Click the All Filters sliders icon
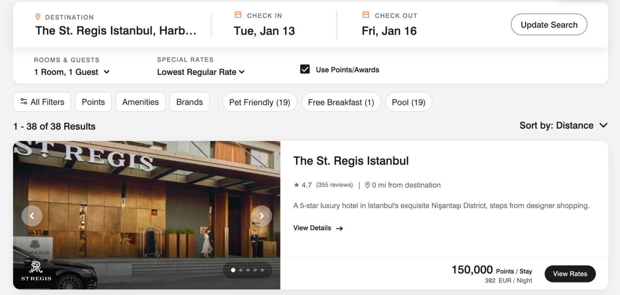 [23, 102]
